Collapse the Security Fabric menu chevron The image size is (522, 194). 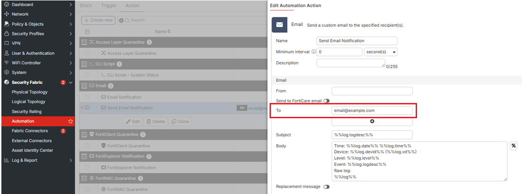pos(71,83)
